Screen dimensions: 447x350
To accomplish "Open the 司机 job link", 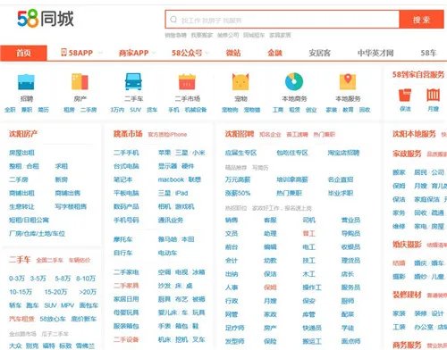I will pyautogui.click(x=308, y=220).
